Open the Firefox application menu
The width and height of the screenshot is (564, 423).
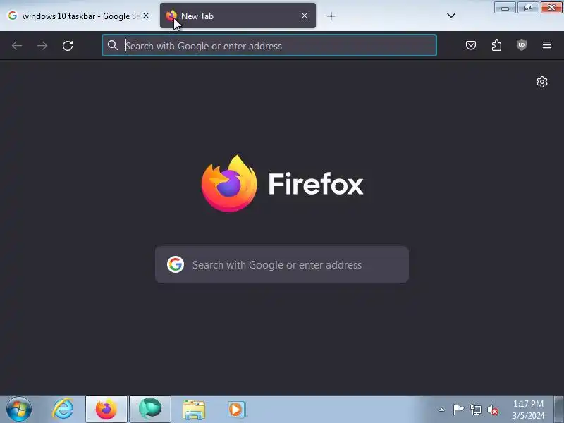[547, 45]
